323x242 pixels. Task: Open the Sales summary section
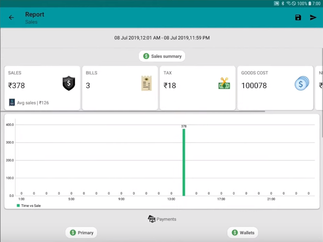pyautogui.click(x=162, y=56)
